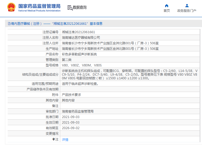The width and height of the screenshot is (202, 146).
Task: Click registration number value 湘械注准20212061661
Action: (78, 32)
